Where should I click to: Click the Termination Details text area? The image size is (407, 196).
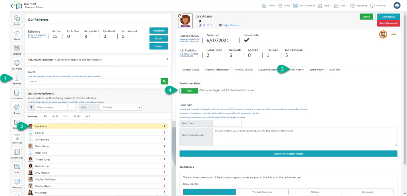click(x=305, y=137)
